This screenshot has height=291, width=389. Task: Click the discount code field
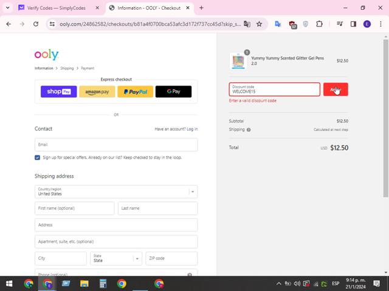coord(274,89)
